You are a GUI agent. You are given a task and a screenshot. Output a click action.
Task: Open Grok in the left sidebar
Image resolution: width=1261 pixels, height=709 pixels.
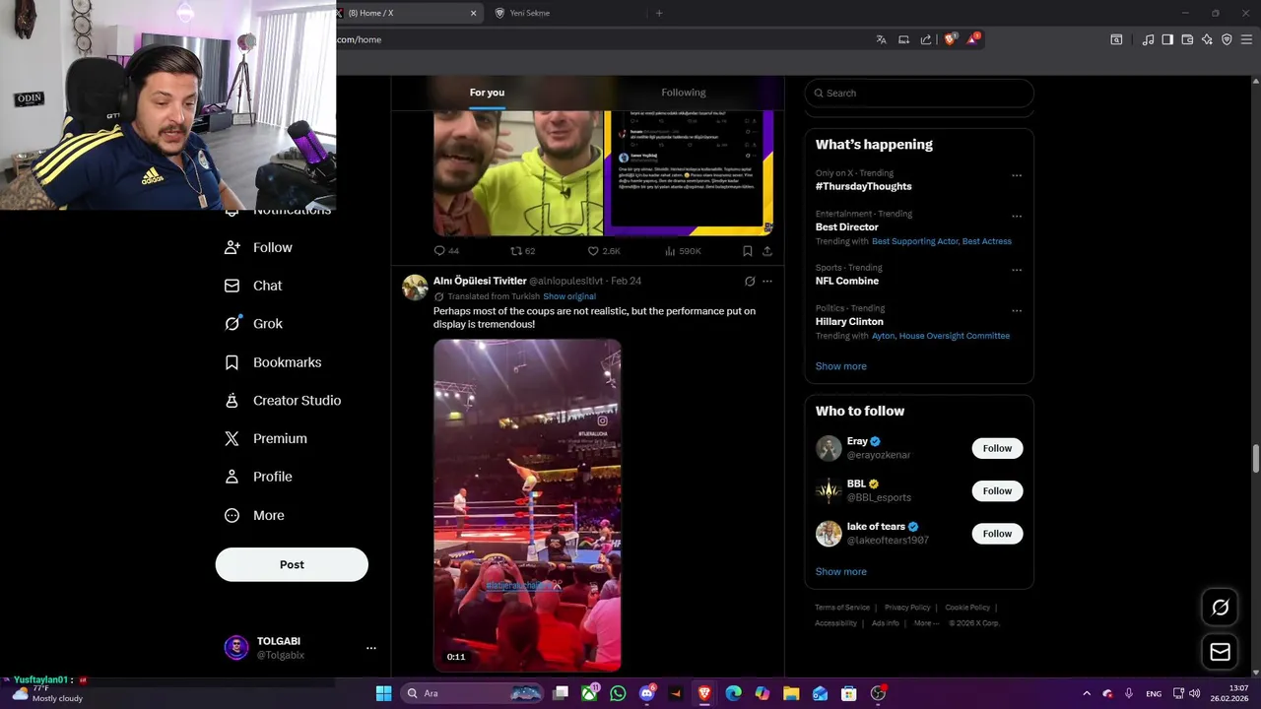pos(253,323)
